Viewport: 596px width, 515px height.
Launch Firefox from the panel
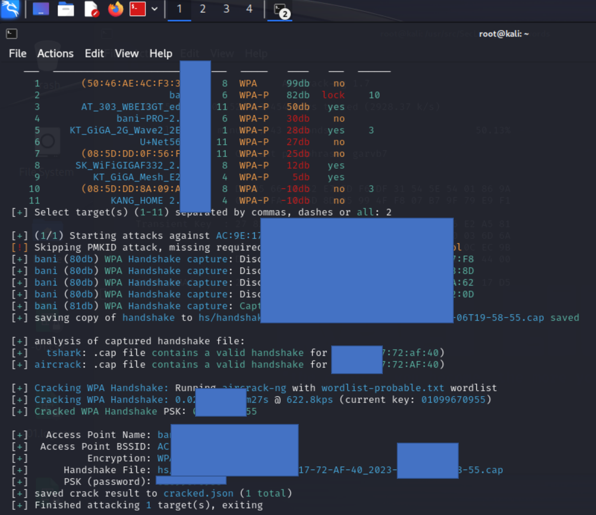pyautogui.click(x=116, y=9)
